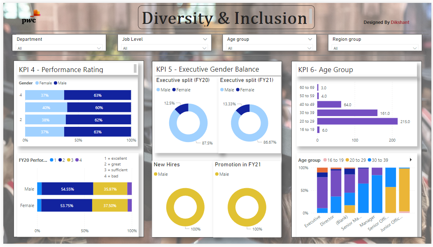Click the Dikshant designer credit link

pos(400,22)
